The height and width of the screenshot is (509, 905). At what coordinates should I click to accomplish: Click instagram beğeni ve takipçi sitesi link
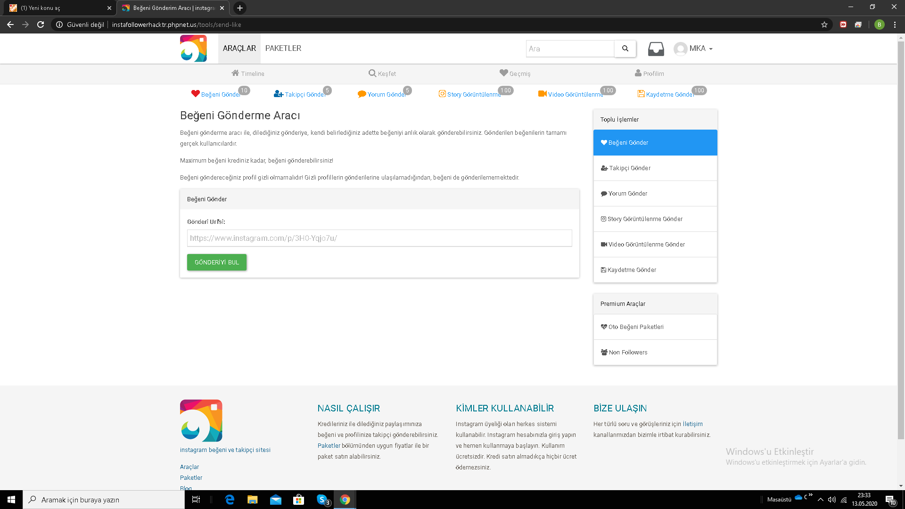(225, 450)
